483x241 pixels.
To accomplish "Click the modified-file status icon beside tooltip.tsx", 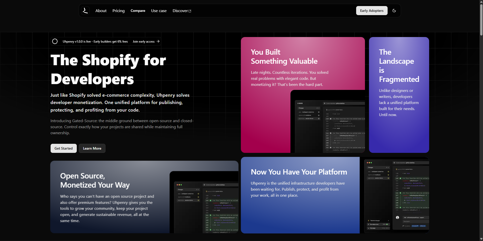I will (x=388, y=175).
